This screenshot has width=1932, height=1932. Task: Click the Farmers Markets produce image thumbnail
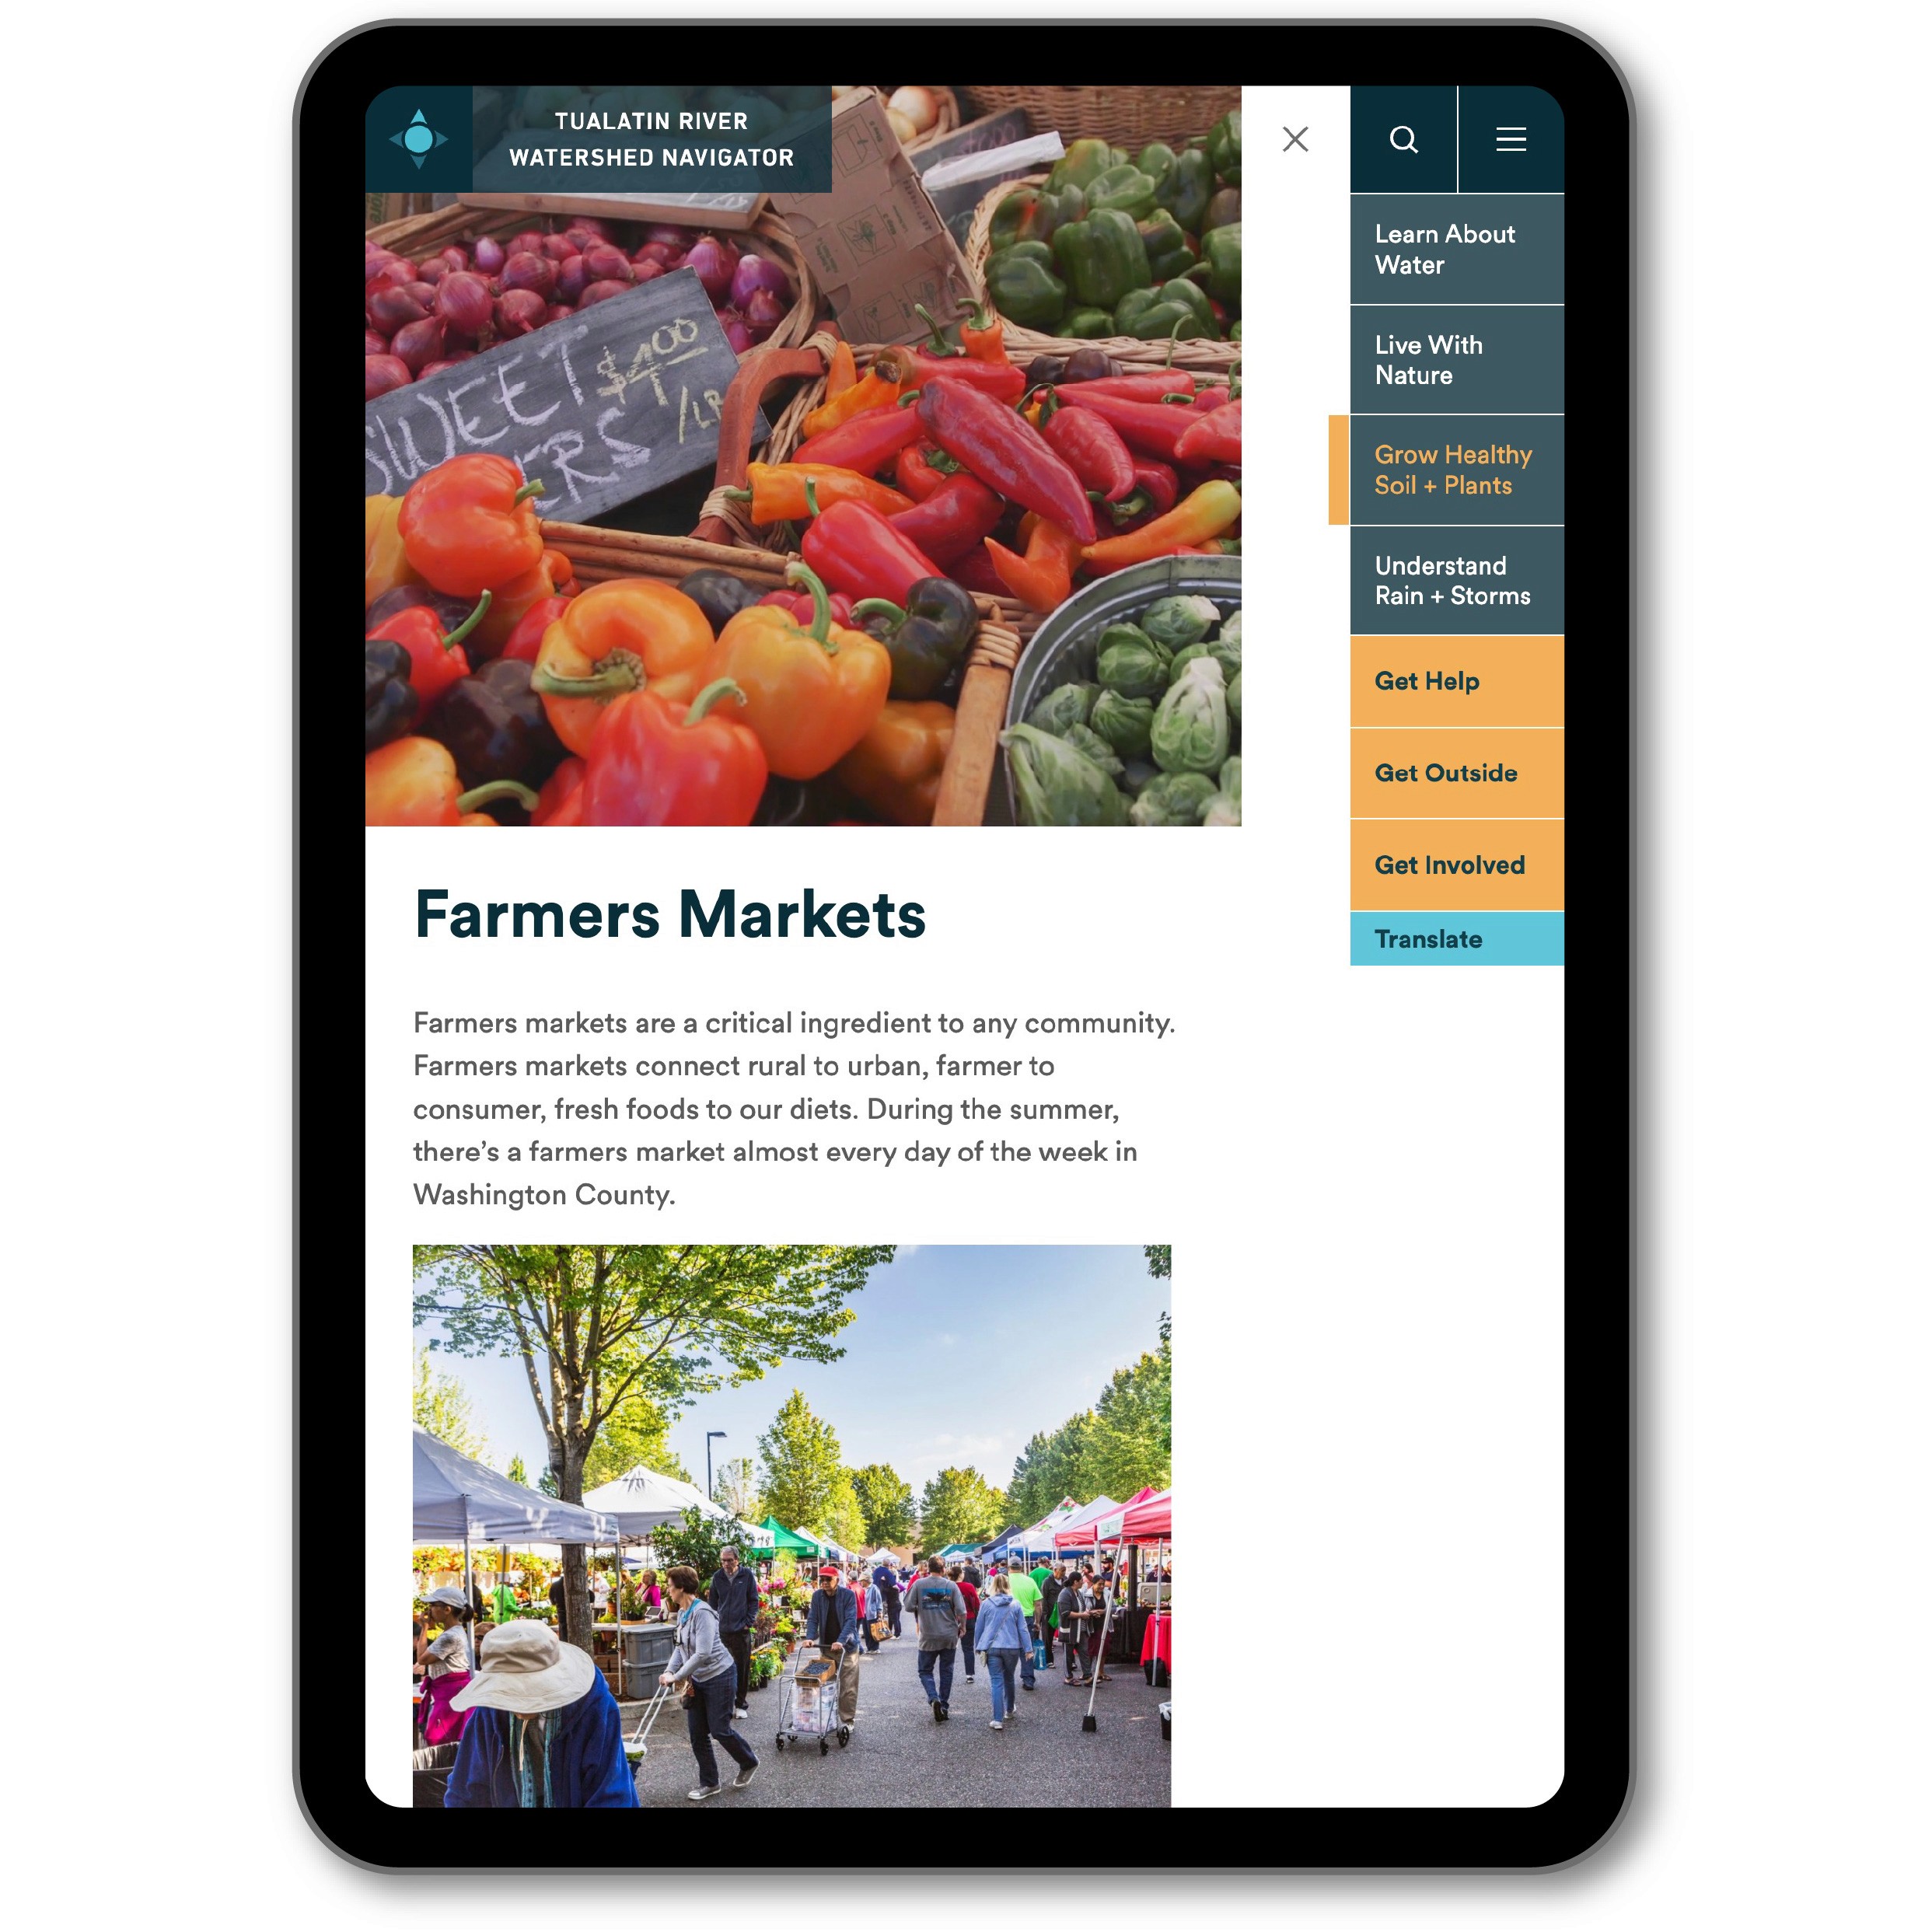(x=807, y=467)
